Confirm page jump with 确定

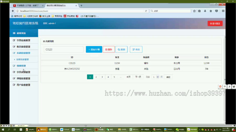(168, 77)
